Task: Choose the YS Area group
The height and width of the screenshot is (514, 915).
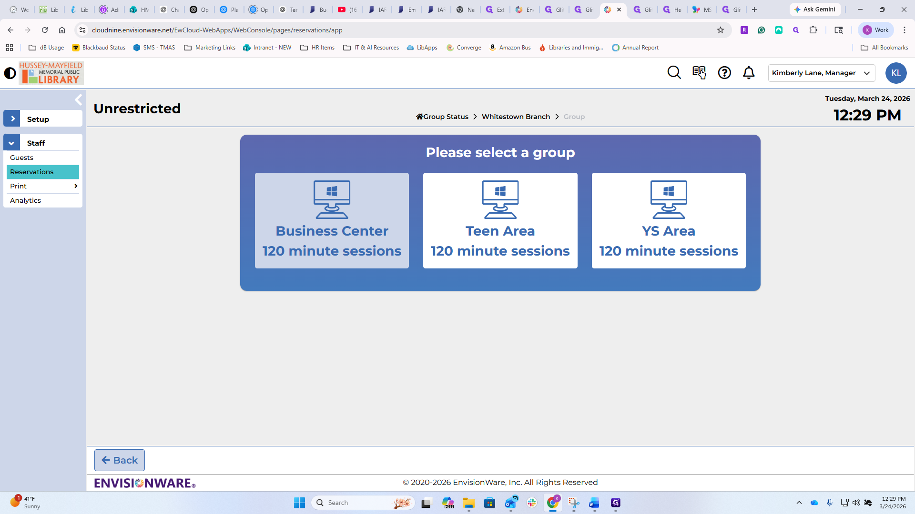Action: 668,220
